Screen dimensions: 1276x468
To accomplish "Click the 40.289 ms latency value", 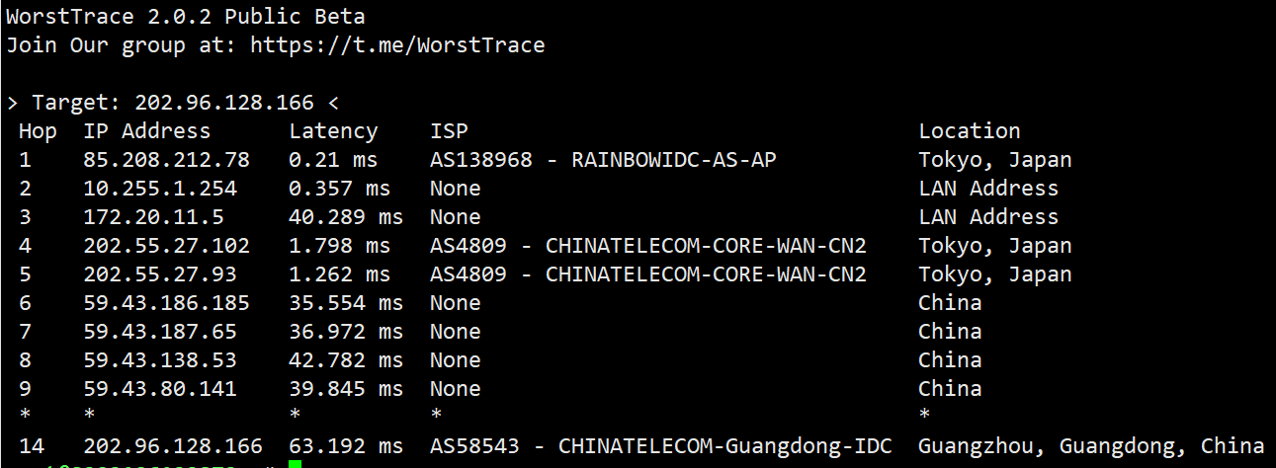I will pos(346,217).
